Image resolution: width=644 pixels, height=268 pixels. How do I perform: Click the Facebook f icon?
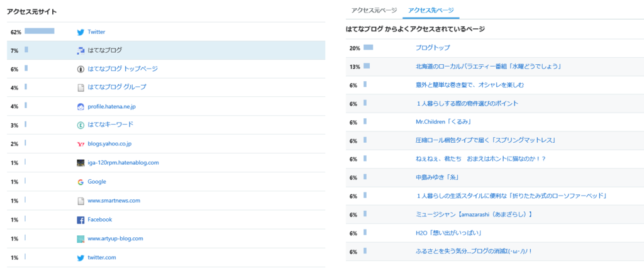(80, 220)
